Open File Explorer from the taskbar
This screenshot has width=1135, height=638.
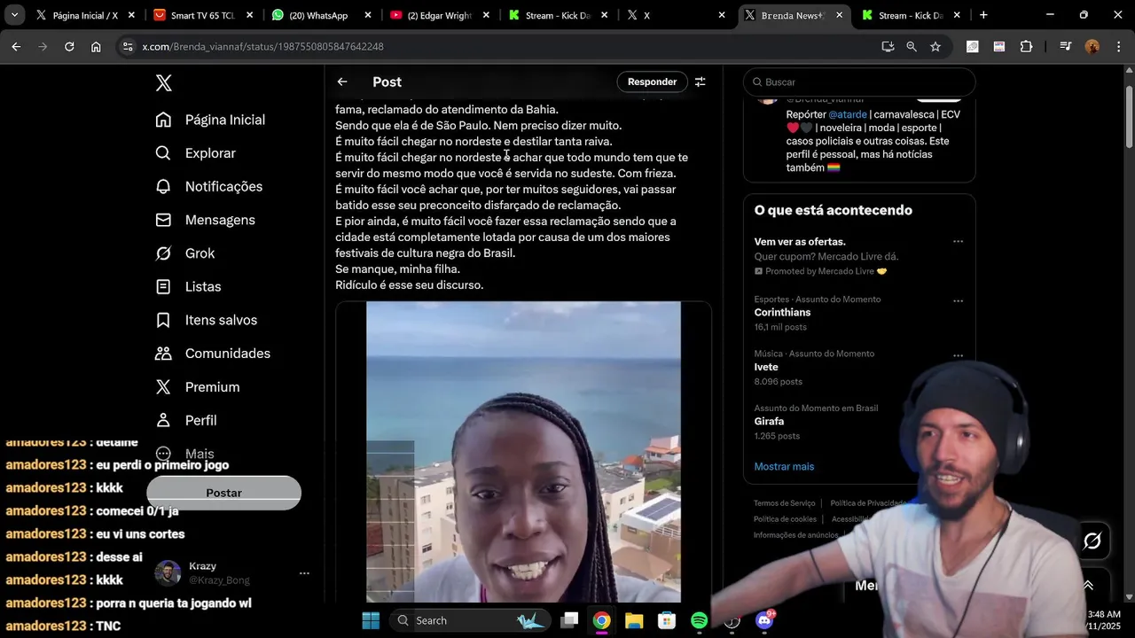(634, 620)
